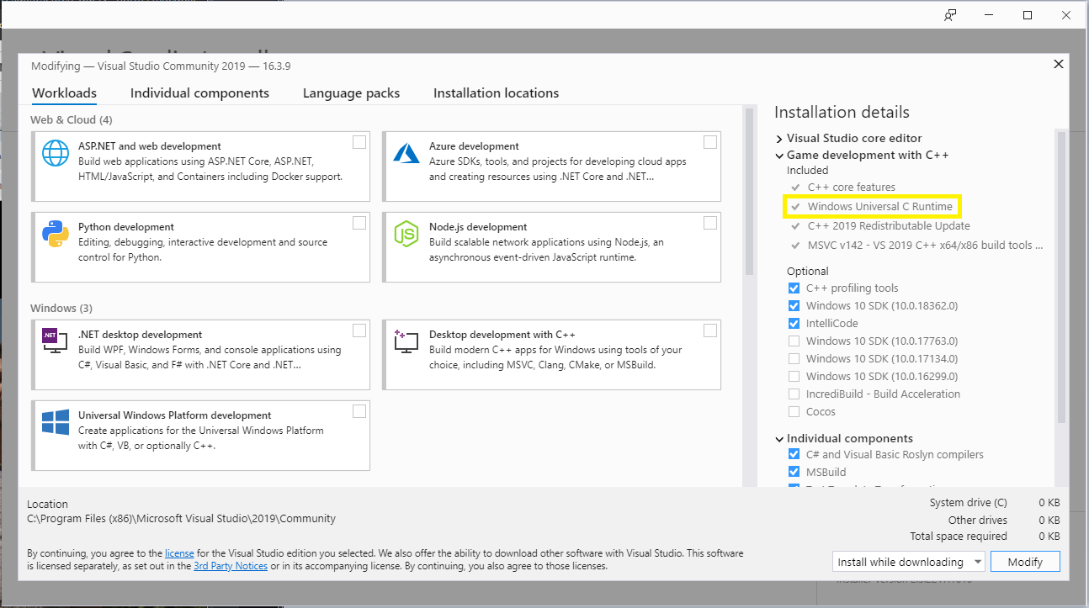The height and width of the screenshot is (608, 1089).
Task: Uncheck the C++ profiling tools option
Action: point(794,288)
